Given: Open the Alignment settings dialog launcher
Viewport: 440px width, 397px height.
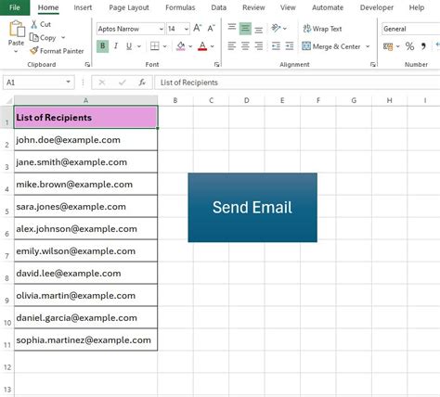Looking at the screenshot, I should (x=373, y=64).
